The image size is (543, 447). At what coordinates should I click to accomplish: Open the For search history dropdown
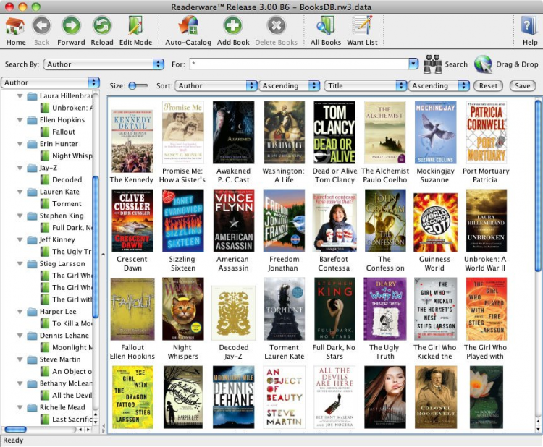pos(413,64)
